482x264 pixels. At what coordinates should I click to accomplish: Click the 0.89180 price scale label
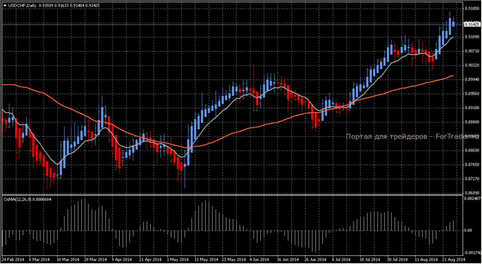coord(473,108)
